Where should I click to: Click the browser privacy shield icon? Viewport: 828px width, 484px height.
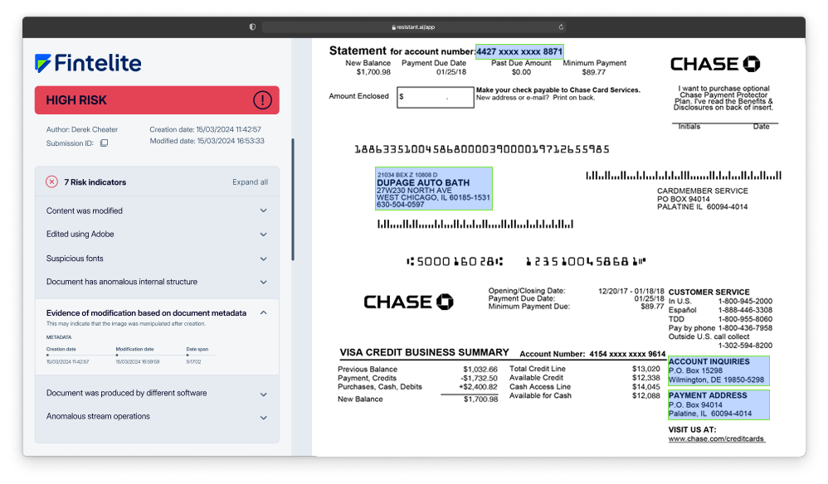click(252, 27)
